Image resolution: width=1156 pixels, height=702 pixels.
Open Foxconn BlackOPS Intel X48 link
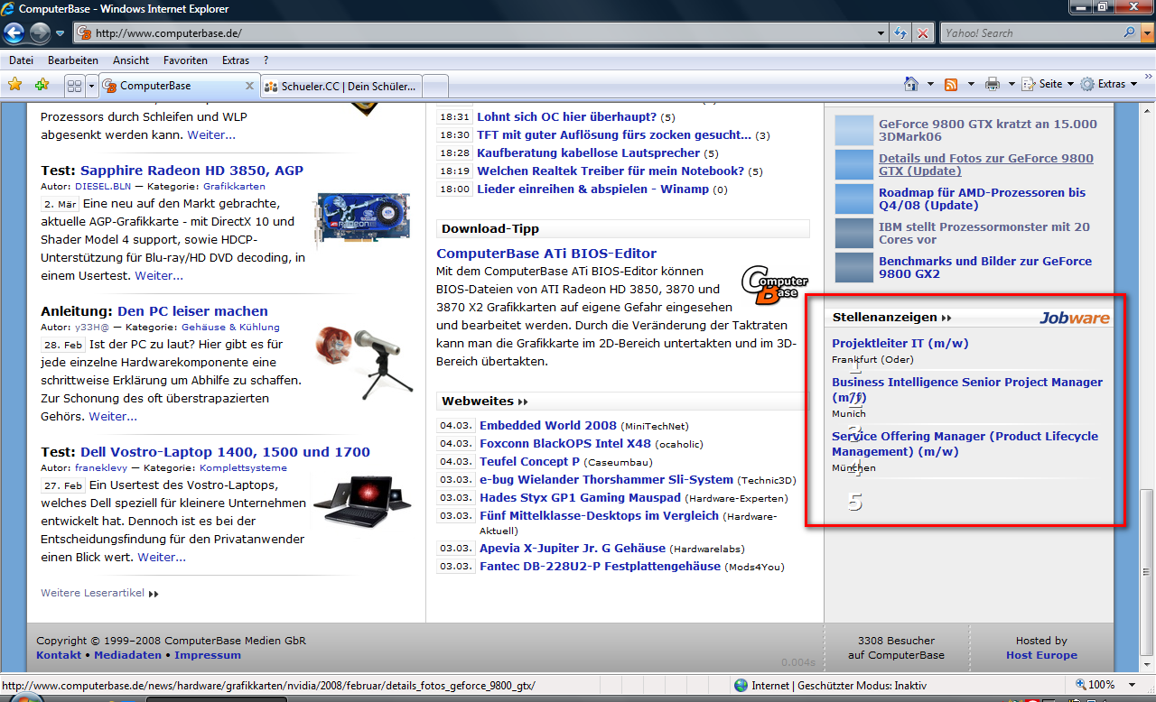(565, 443)
